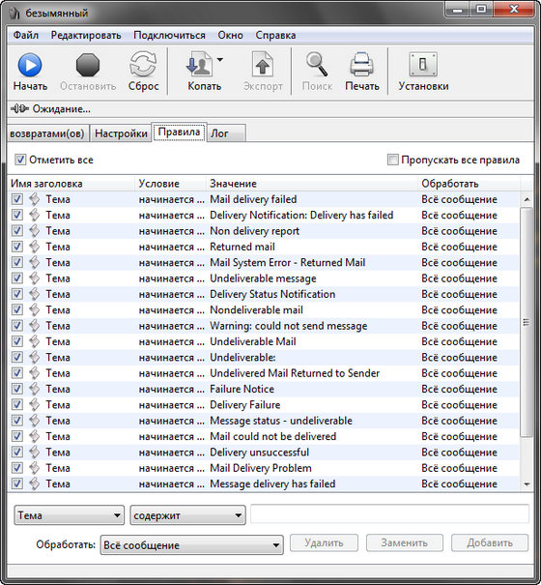Open the Подключиться menu

169,36
